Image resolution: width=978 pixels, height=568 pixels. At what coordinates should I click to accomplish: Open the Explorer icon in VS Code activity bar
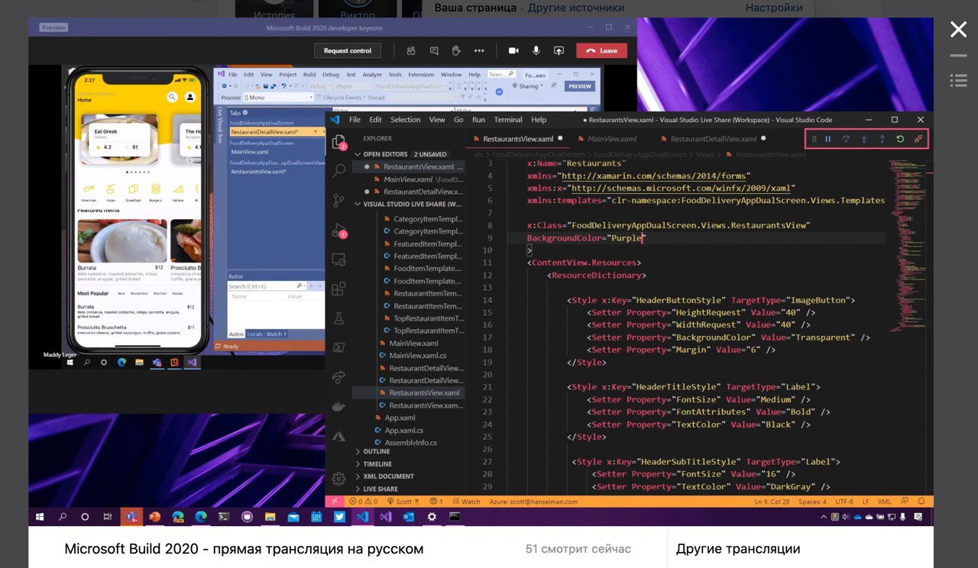338,142
